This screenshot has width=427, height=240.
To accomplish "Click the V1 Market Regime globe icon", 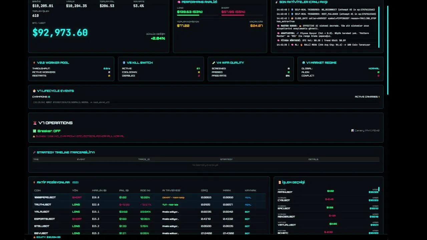I will pyautogui.click(x=303, y=63).
